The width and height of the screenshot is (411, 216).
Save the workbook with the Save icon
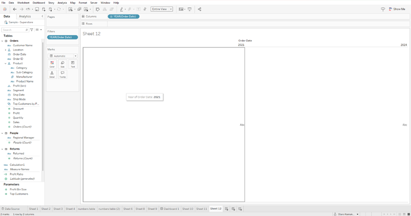pos(37,9)
